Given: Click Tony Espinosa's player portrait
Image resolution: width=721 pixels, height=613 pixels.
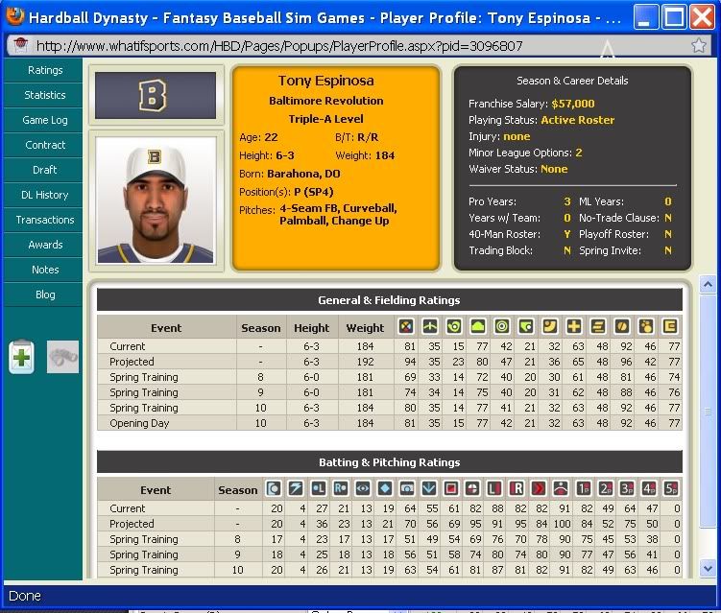Looking at the screenshot, I should coord(155,200).
